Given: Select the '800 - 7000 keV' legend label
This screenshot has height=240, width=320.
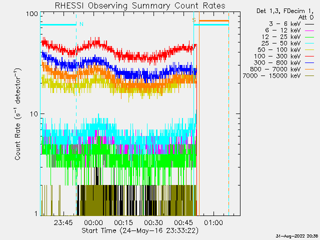Looking at the screenshot, I should 275,69.
